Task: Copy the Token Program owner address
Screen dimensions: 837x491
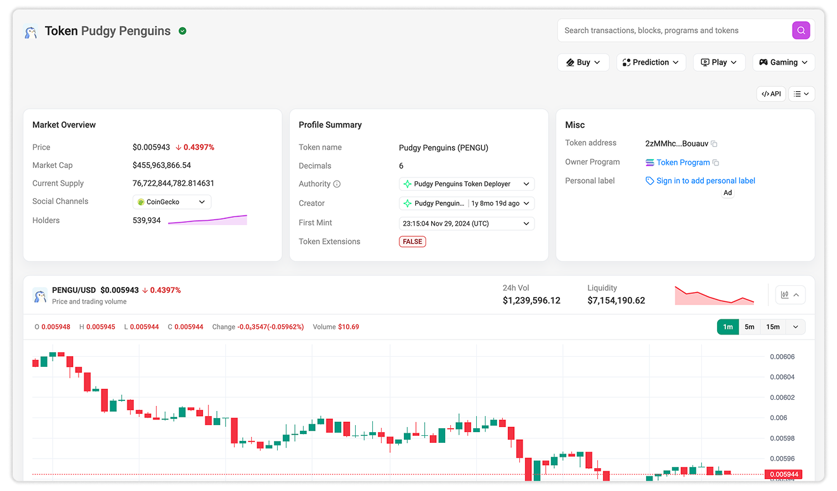Action: [716, 163]
